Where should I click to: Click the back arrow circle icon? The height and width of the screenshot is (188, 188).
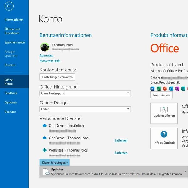(x=9, y=6)
